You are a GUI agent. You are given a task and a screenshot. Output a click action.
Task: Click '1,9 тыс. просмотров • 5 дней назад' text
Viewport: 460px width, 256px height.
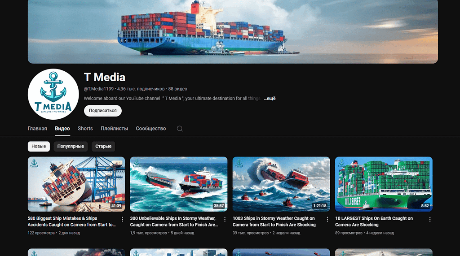click(162, 233)
